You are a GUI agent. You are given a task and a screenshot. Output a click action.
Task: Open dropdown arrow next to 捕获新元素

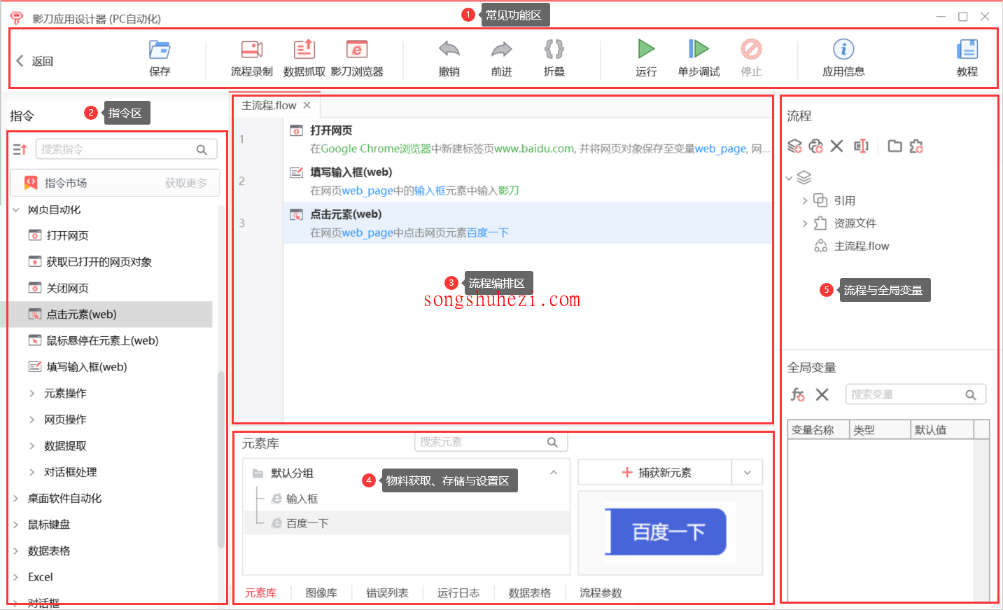747,473
